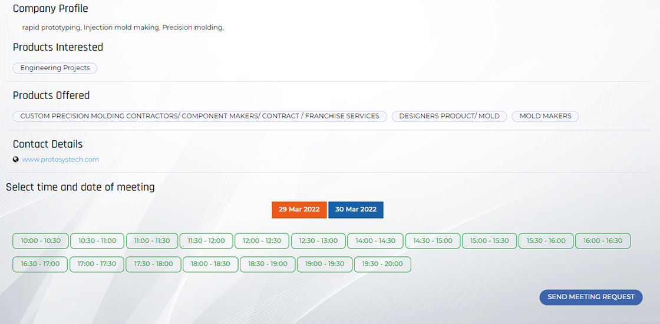Viewport: 660px width, 324px height.
Task: Click the Products Interested heading
Action: point(58,47)
